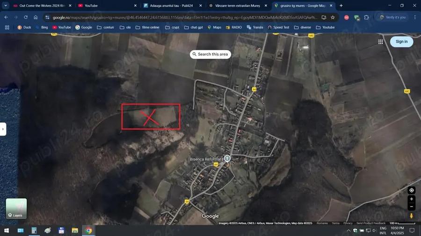This screenshot has width=421, height=236.
Task: Open the Extensions puzzle menu
Action: (366, 17)
